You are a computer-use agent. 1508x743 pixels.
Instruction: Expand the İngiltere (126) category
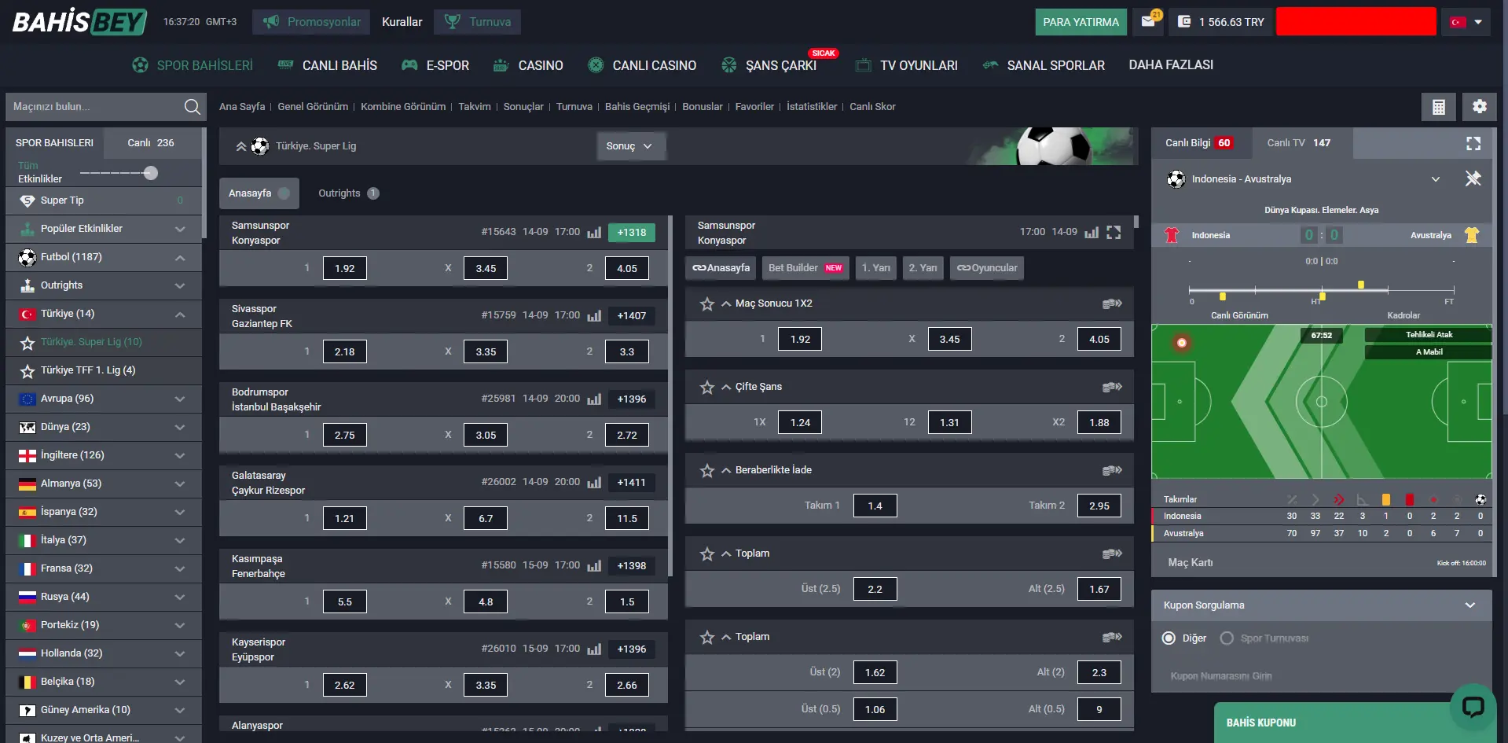coord(180,455)
